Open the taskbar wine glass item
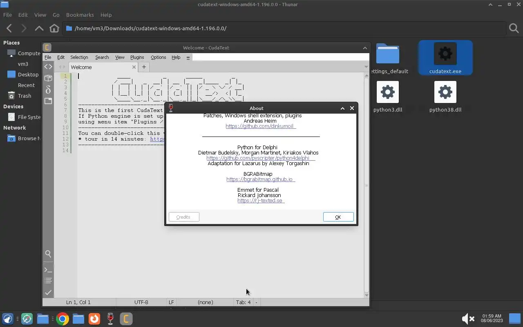Screen dimensions: 523x327 coord(110,319)
